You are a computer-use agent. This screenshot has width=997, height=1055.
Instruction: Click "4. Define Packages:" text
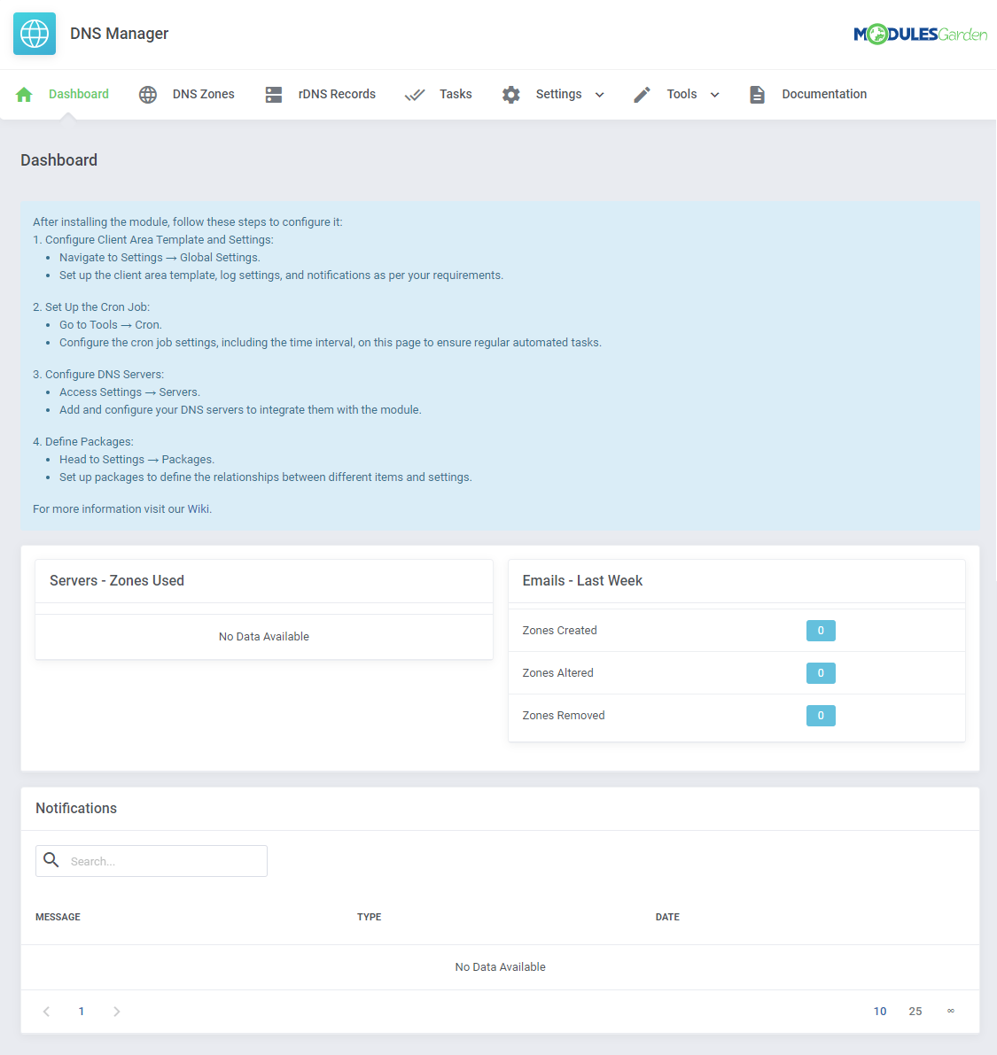coord(83,442)
